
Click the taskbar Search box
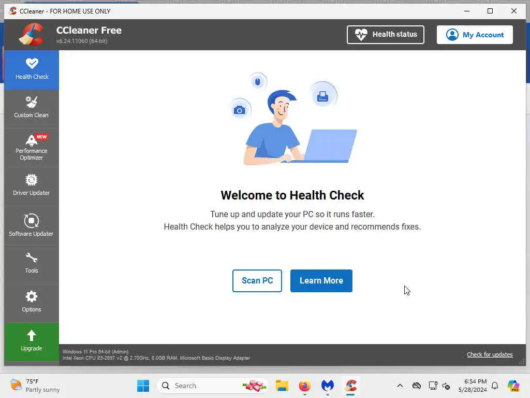coord(213,386)
